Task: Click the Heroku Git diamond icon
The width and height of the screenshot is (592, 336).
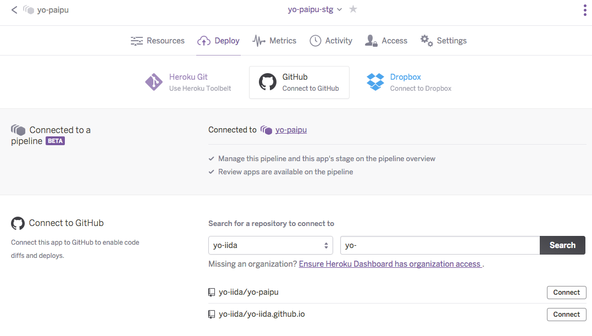Action: point(153,81)
